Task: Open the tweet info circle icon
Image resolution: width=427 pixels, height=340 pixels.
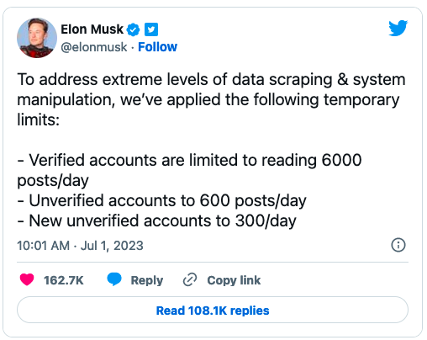Action: tap(398, 245)
